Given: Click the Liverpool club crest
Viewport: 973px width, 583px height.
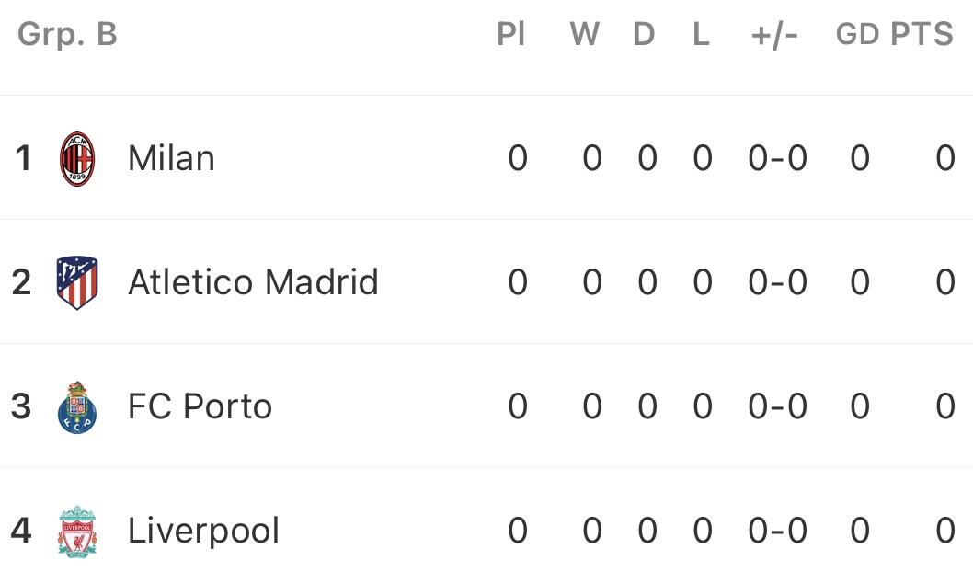Looking at the screenshot, I should (x=77, y=531).
